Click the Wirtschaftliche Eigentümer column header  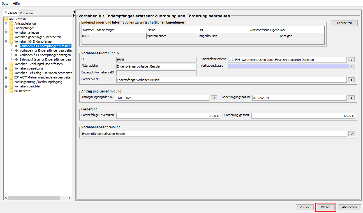[286, 30]
